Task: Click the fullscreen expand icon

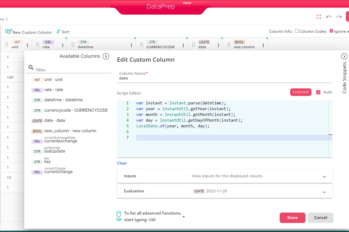Action: pos(319,17)
